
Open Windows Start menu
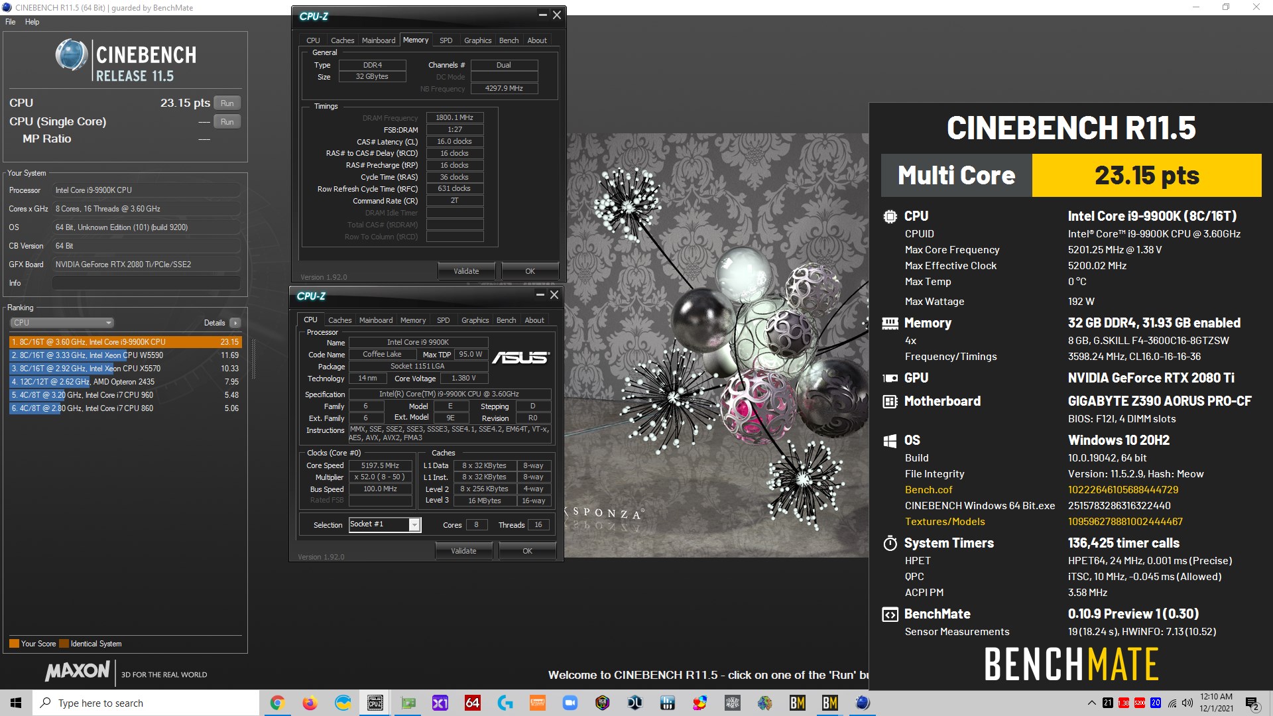click(16, 703)
